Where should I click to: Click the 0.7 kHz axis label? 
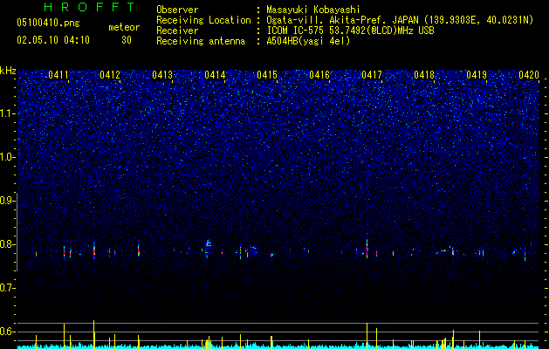(x=7, y=288)
